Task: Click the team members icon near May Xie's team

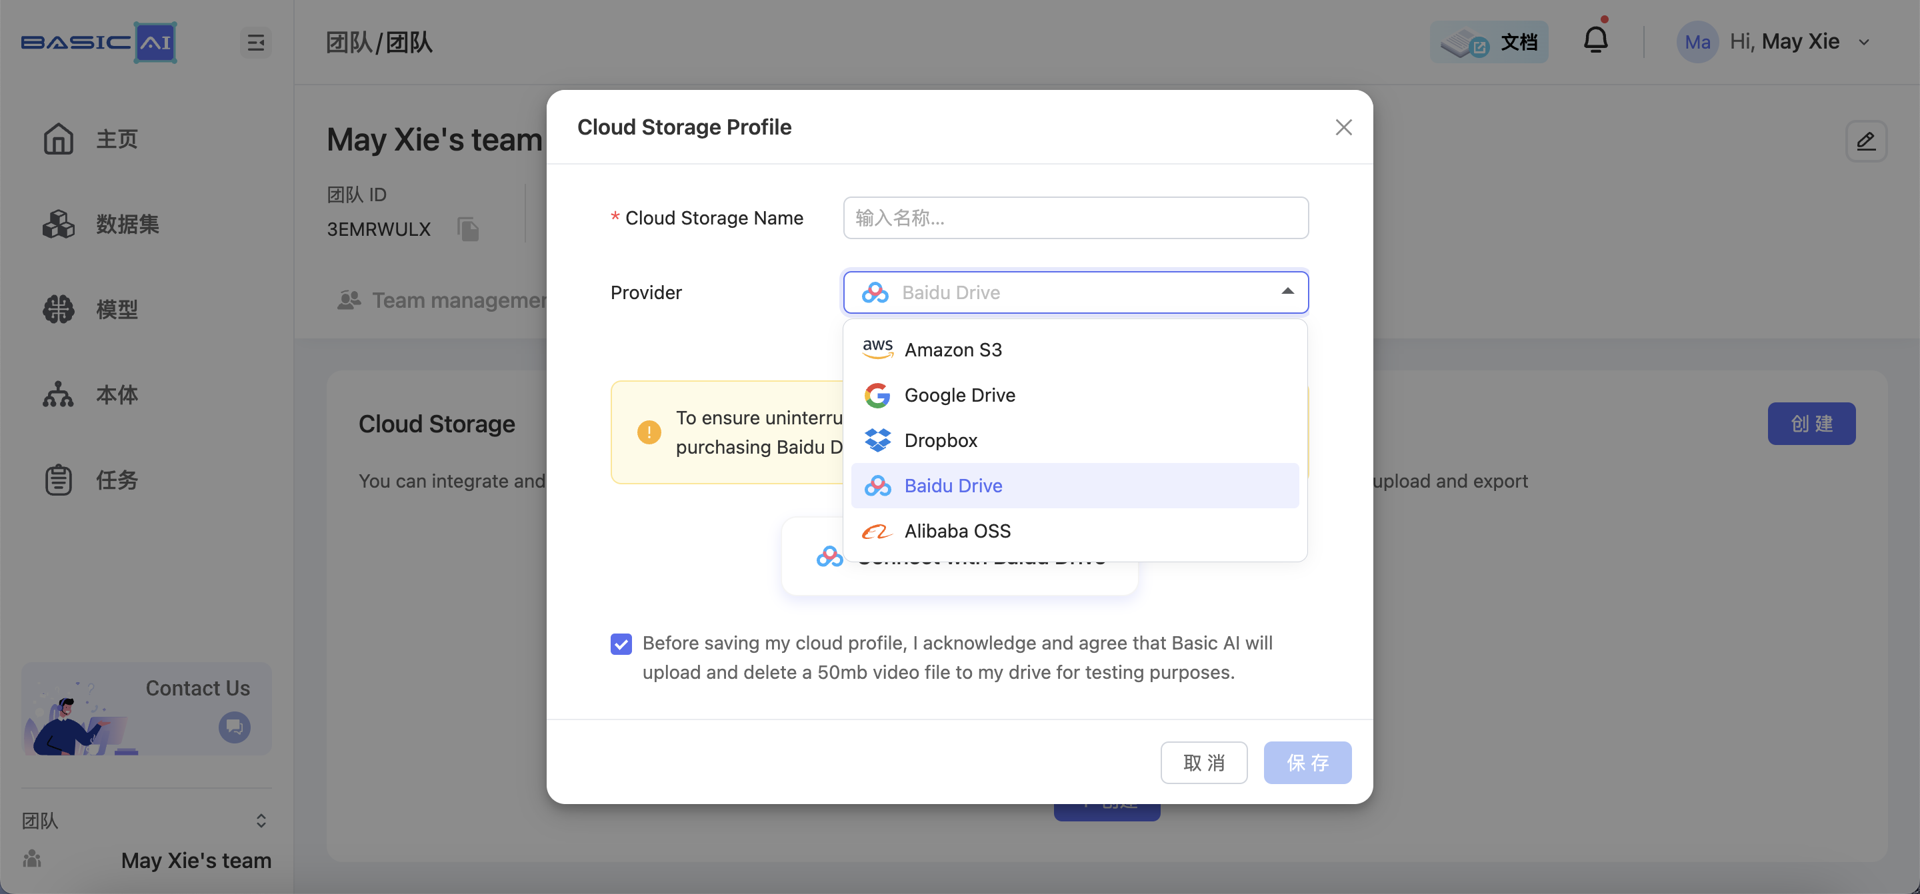Action: click(32, 860)
